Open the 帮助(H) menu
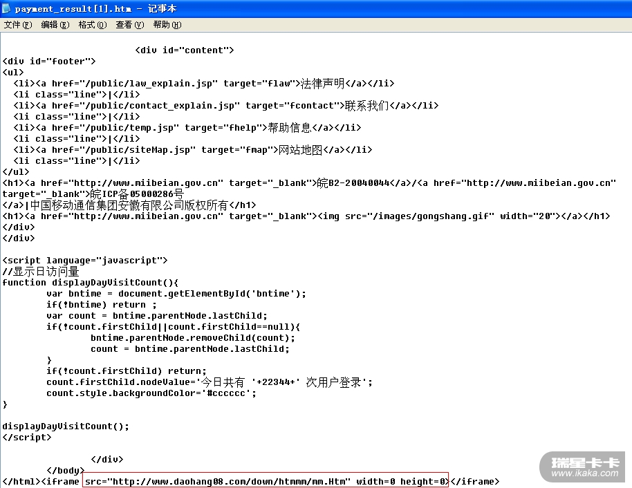This screenshot has height=488, width=632. (x=167, y=25)
